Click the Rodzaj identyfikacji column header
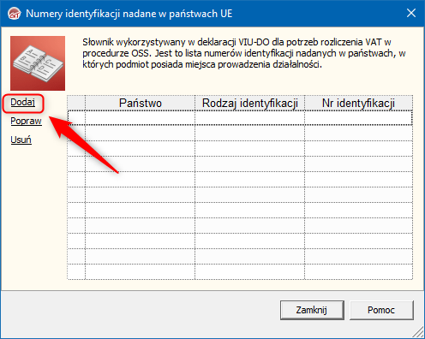 click(250, 103)
